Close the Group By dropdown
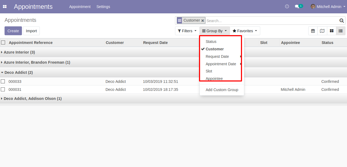This screenshot has height=167, width=347. (215, 31)
